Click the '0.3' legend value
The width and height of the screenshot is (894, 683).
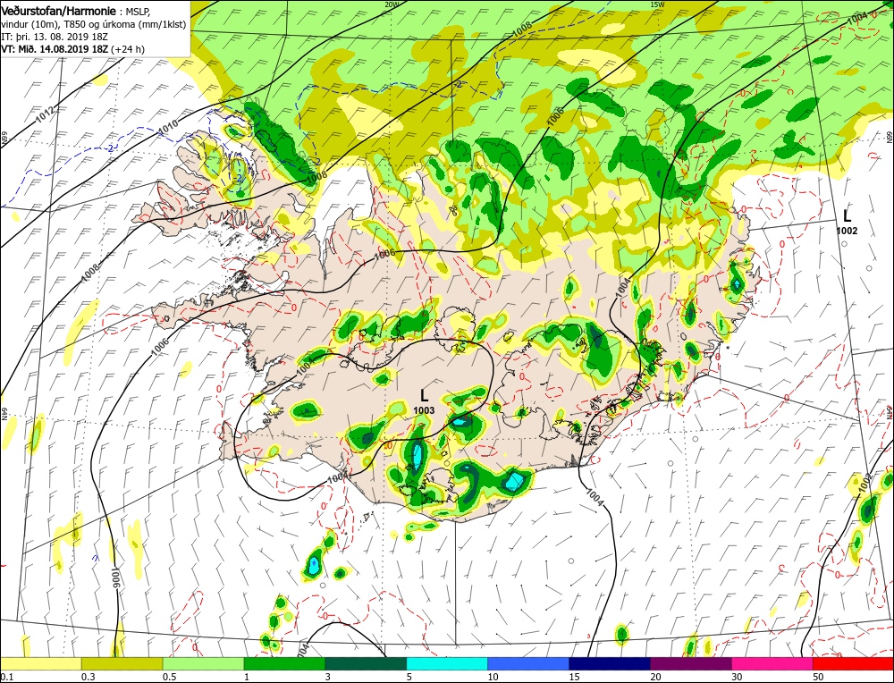88,676
